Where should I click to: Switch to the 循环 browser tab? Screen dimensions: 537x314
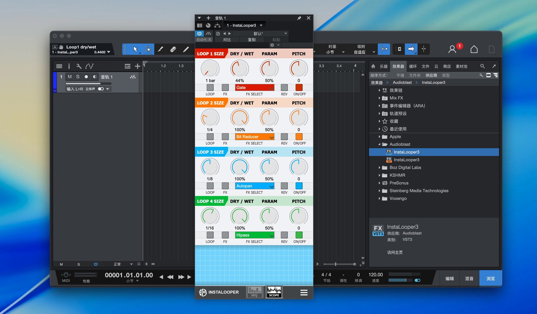pos(413,66)
